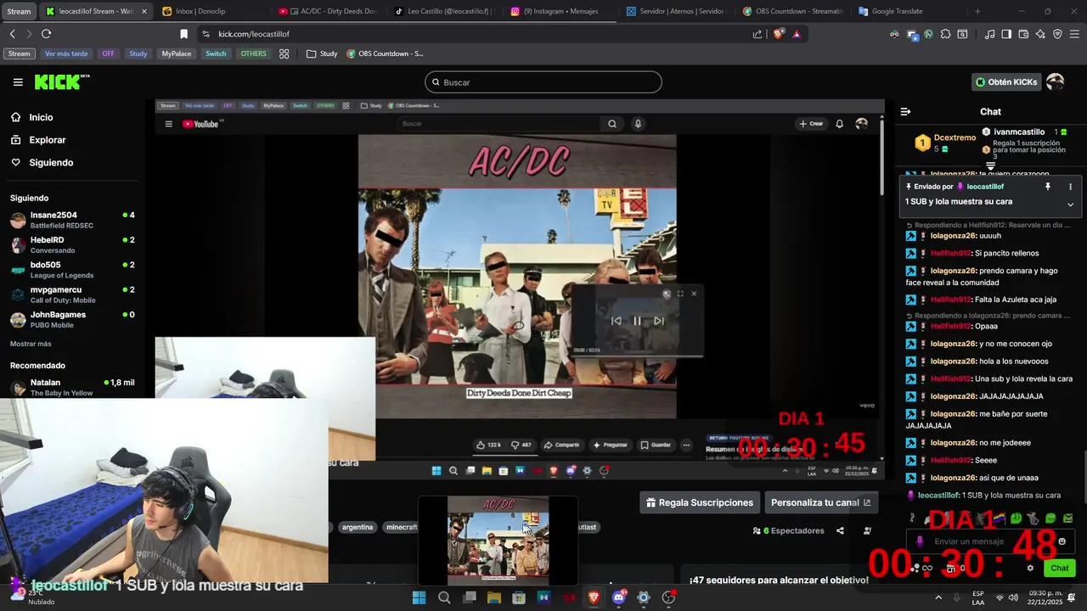Open File Explorer in the taskbar
Image resolution: width=1087 pixels, height=611 pixels.
click(x=493, y=597)
